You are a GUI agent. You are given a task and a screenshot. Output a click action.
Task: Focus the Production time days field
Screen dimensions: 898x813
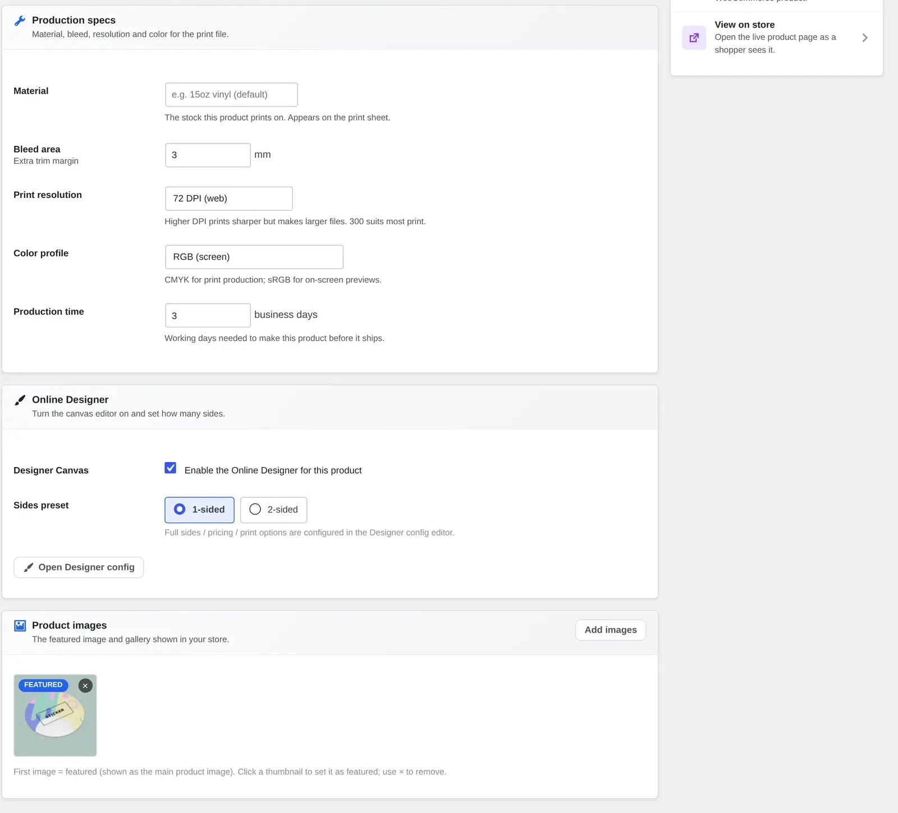pyautogui.click(x=208, y=316)
